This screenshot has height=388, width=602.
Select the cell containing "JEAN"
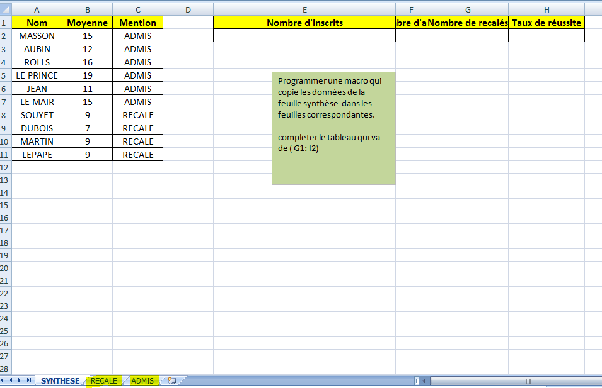pos(37,89)
